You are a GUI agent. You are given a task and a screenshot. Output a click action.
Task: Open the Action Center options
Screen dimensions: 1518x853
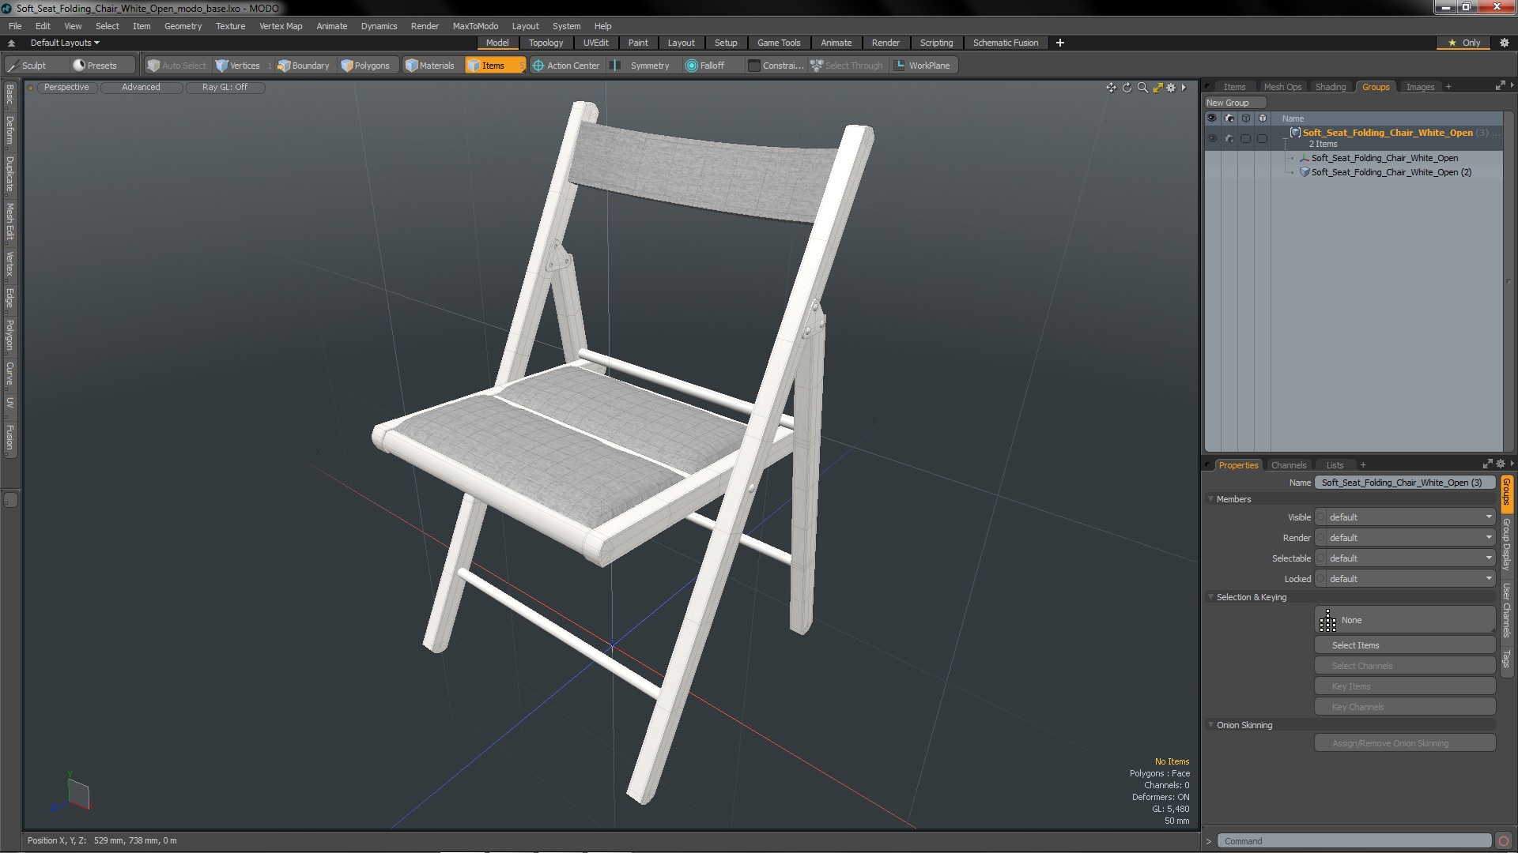(x=566, y=66)
